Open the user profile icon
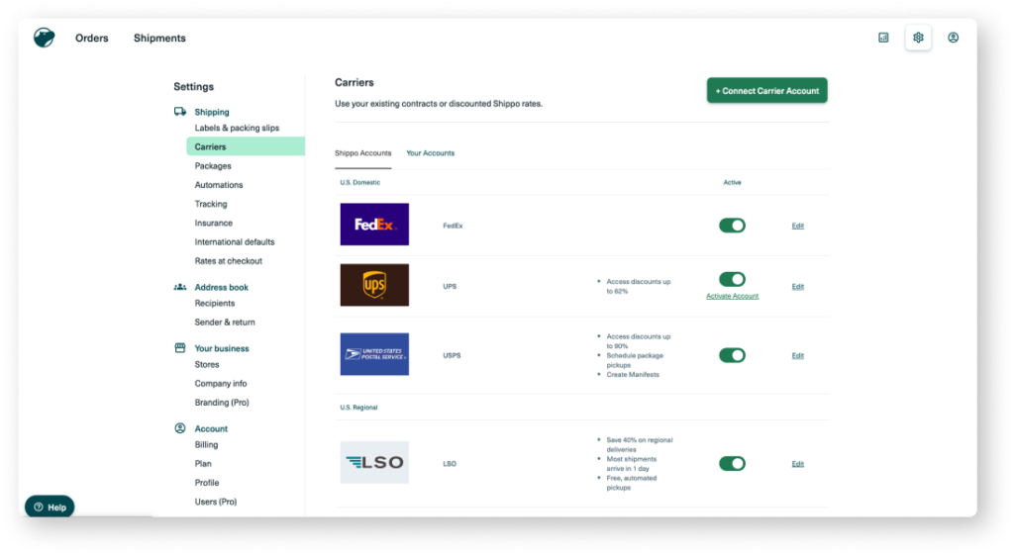The image size is (1014, 554). [x=953, y=38]
